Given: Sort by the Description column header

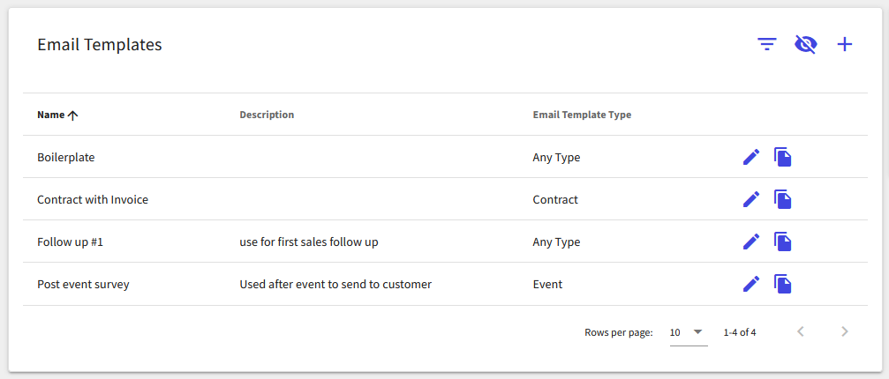Looking at the screenshot, I should [x=267, y=115].
